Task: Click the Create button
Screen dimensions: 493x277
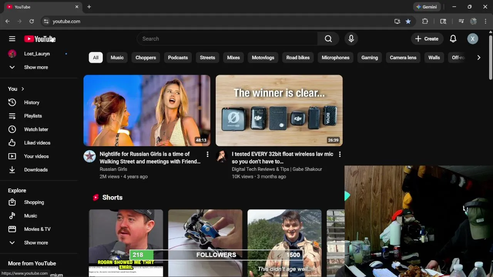Action: point(427,38)
